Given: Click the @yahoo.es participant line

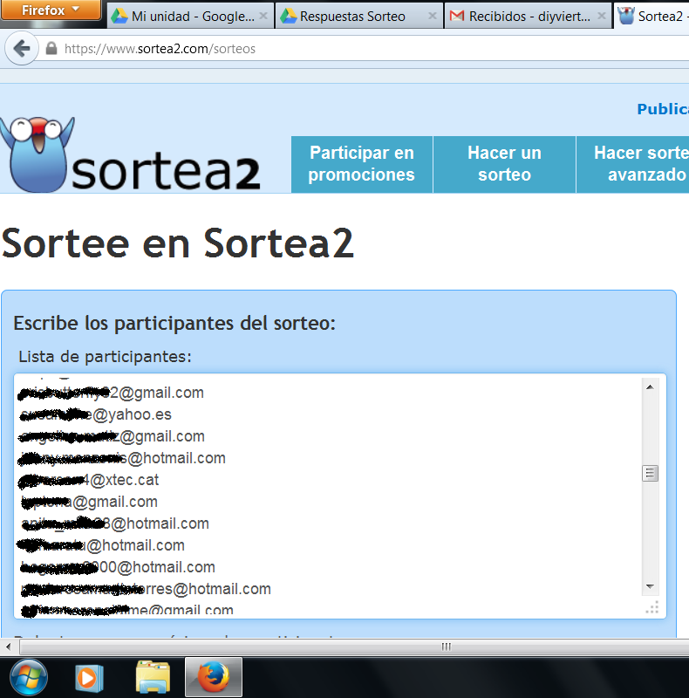Looking at the screenshot, I should 96,414.
